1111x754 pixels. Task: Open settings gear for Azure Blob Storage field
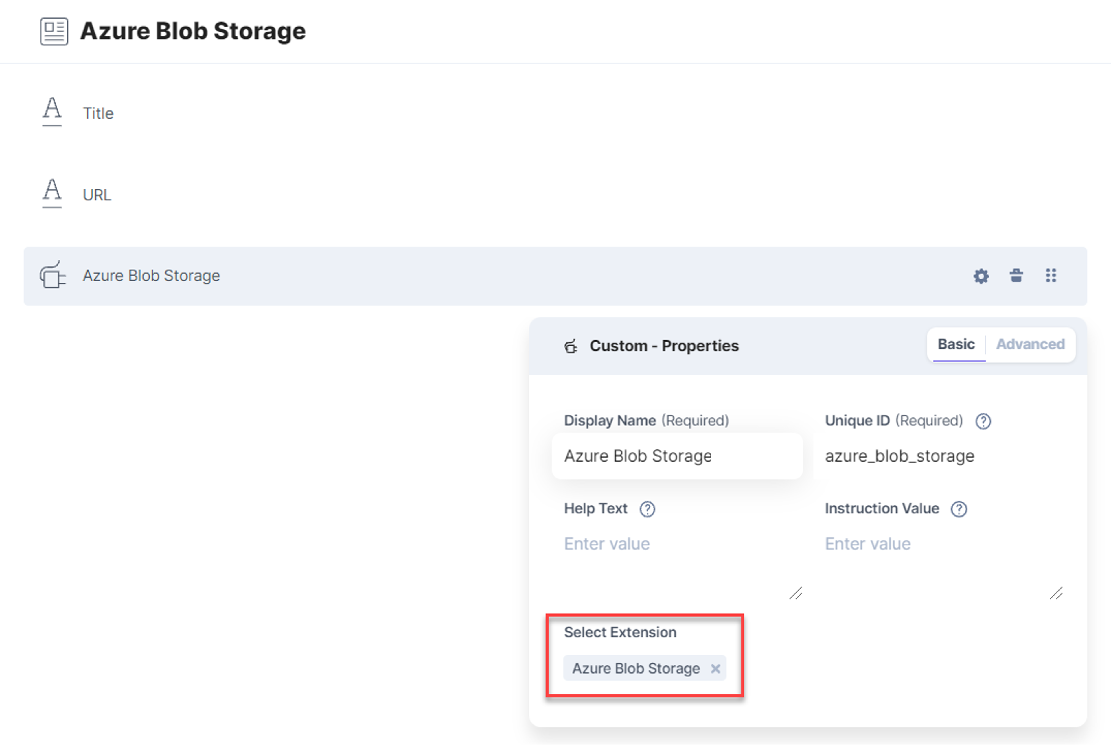point(981,276)
